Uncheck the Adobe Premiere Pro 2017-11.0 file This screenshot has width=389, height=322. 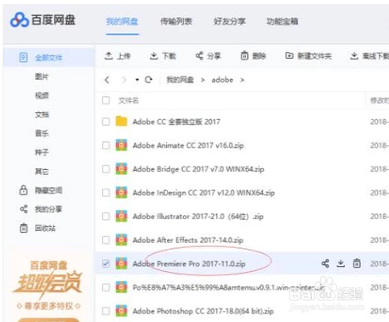[106, 263]
